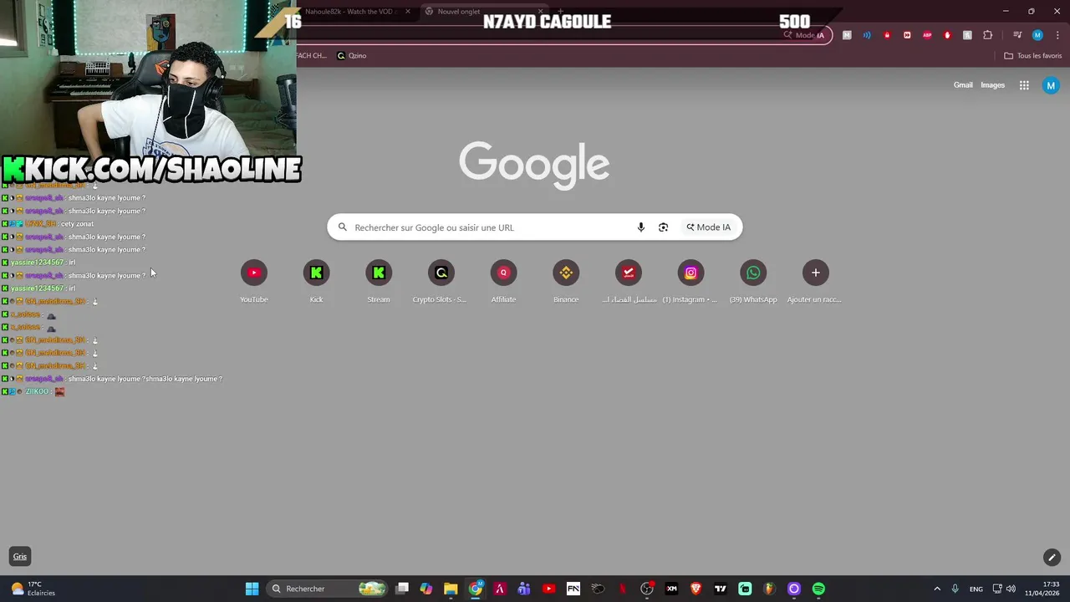
Task: Open the YouTube app in taskbar
Action: point(548,589)
